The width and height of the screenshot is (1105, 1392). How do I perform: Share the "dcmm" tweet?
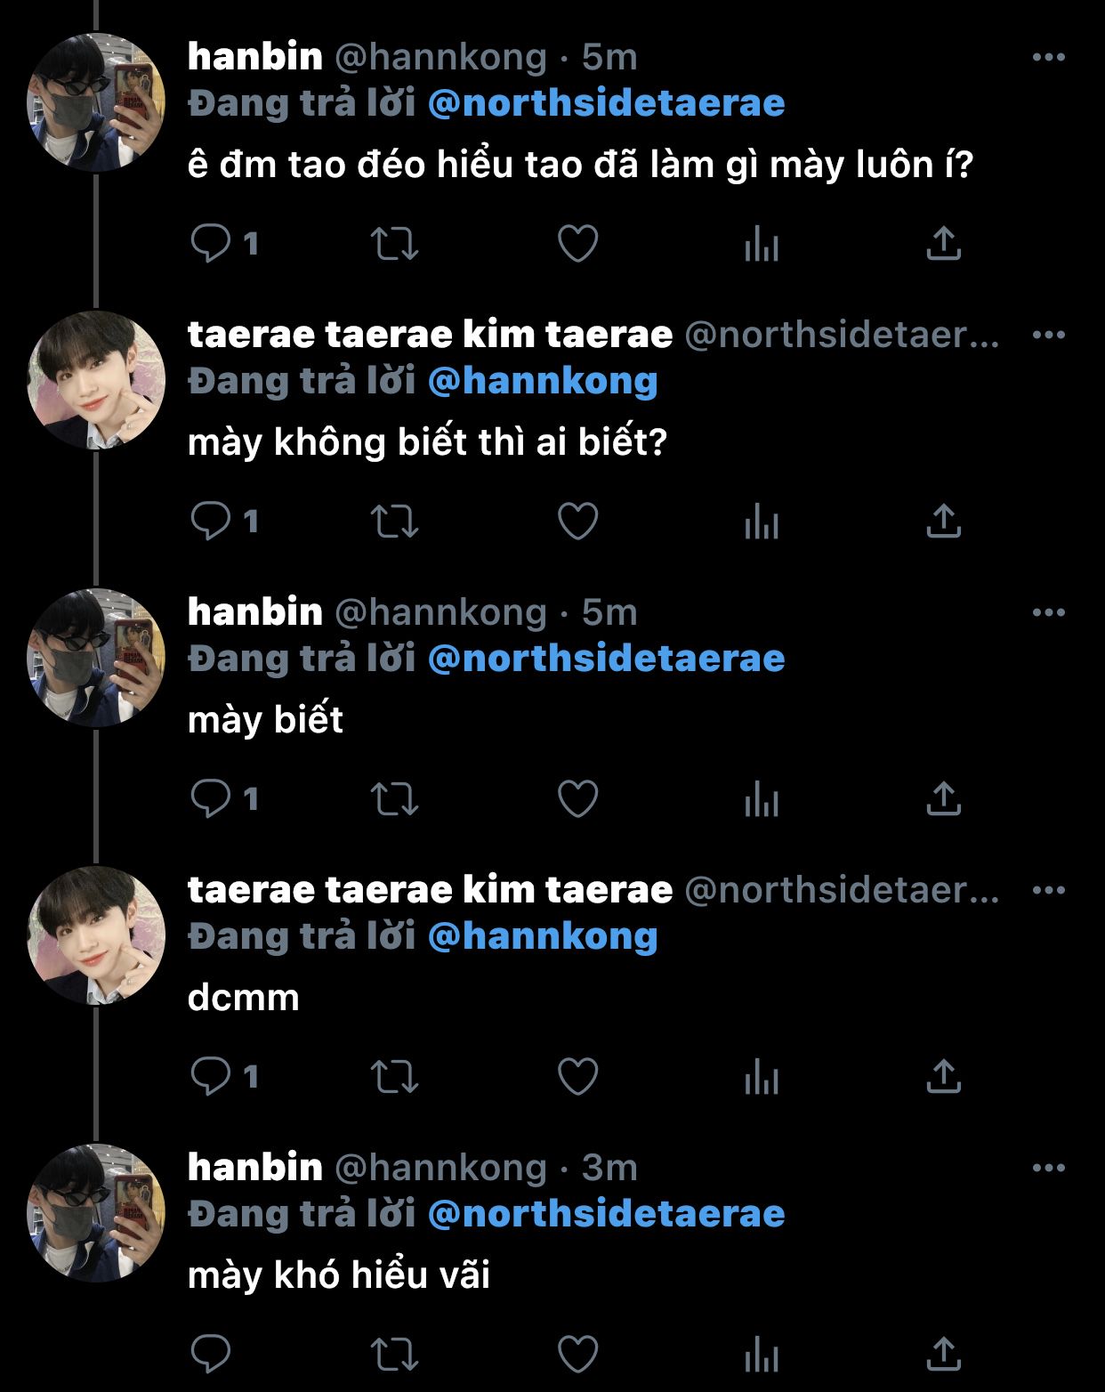pos(943,1076)
